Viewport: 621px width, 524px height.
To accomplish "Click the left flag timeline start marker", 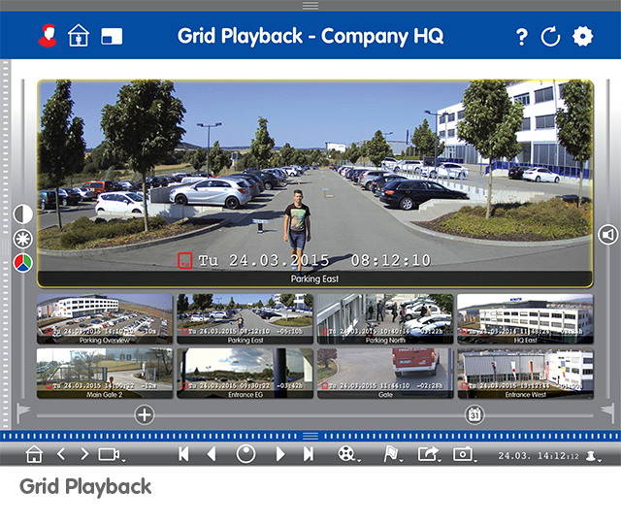I will click(22, 412).
